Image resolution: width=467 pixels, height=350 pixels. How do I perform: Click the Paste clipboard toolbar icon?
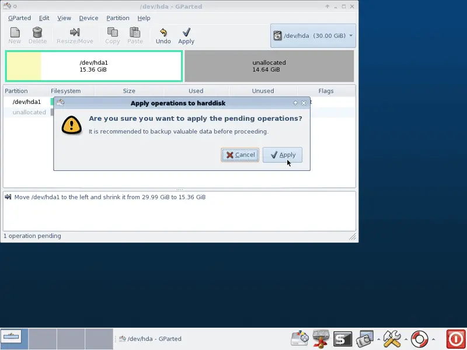(x=135, y=32)
